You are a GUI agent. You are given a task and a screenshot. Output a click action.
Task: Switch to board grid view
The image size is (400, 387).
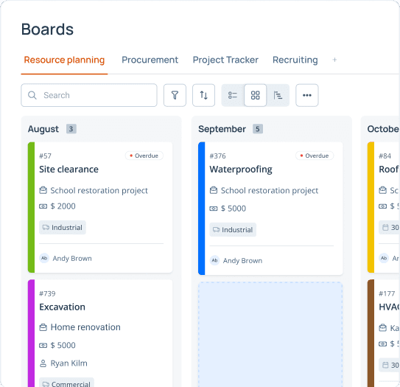point(256,95)
